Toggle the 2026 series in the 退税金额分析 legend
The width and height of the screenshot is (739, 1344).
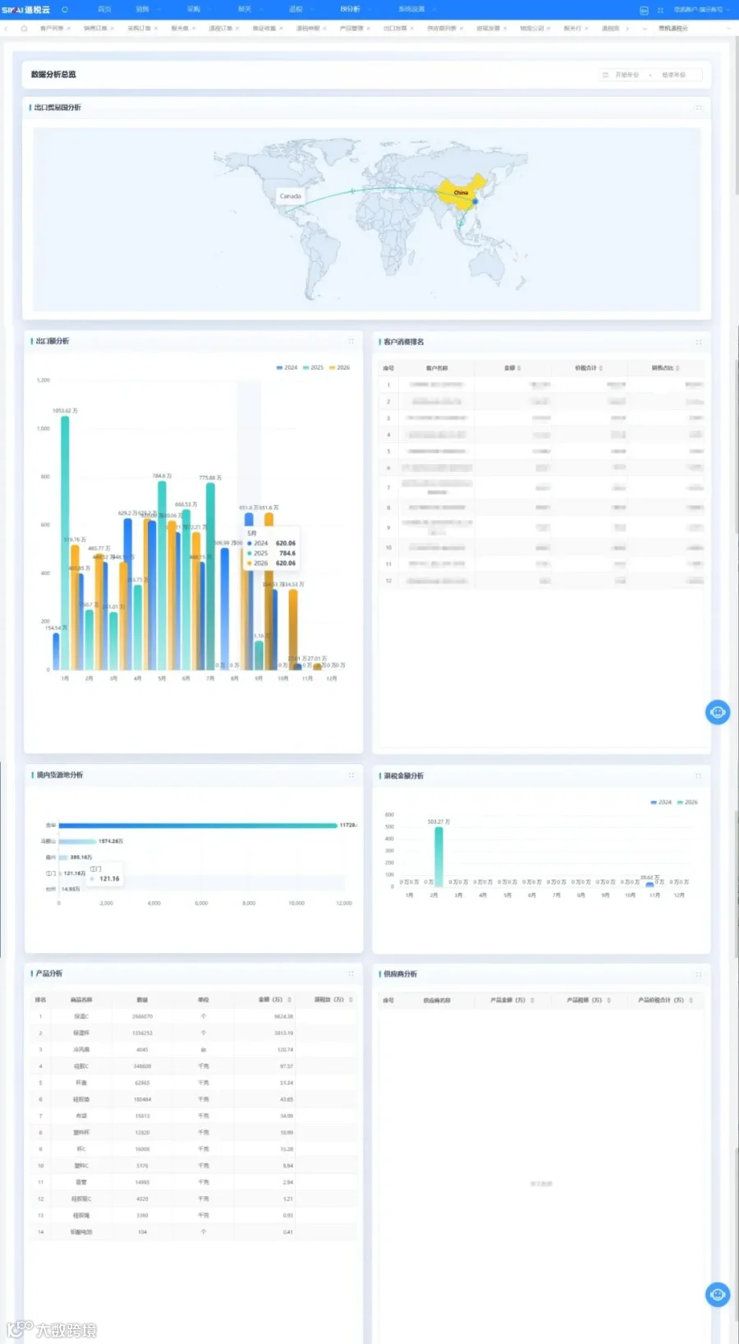pos(687,802)
